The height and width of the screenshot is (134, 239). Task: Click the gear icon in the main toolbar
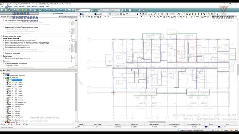point(139,10)
